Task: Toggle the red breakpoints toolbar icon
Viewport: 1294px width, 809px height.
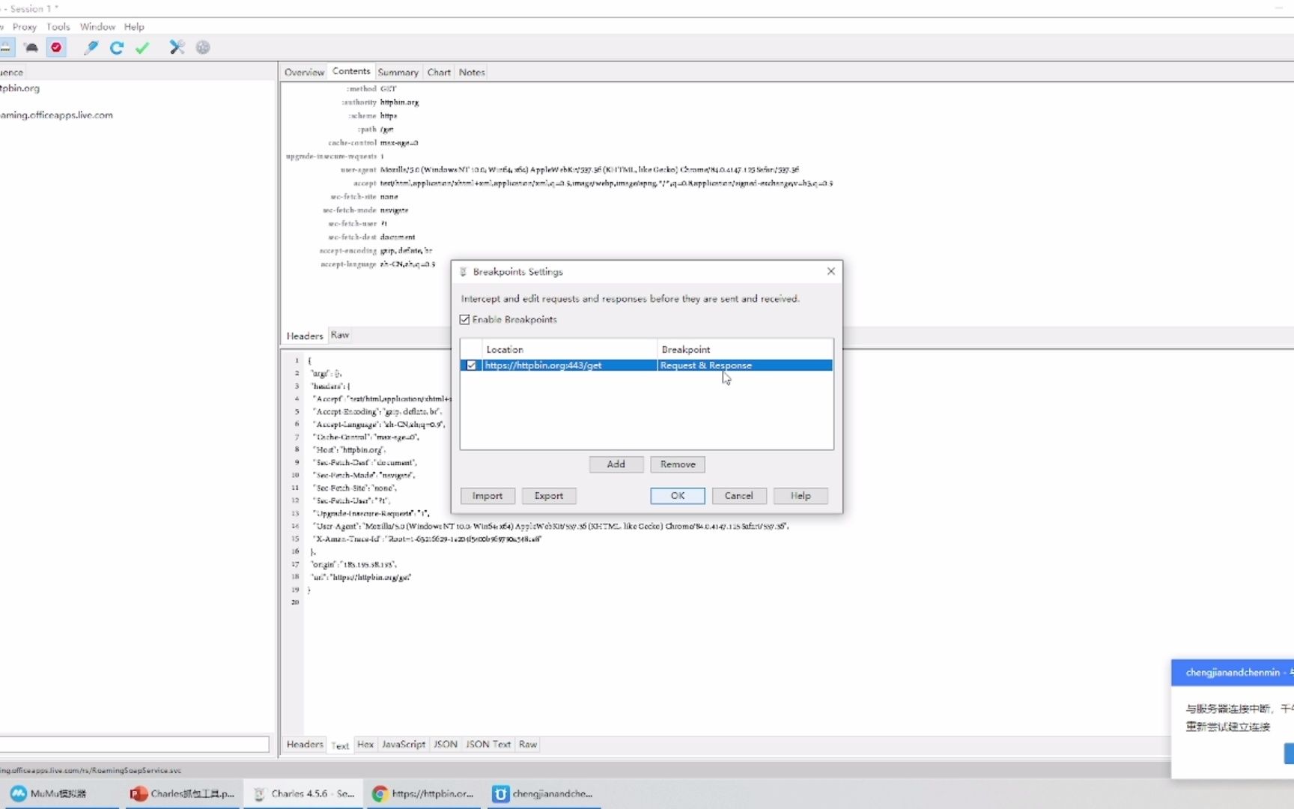Action: click(x=56, y=47)
